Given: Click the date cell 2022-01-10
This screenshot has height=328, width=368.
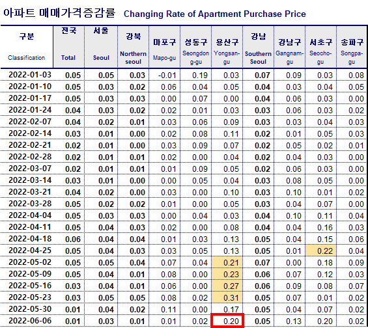Looking at the screenshot, I should pos(30,87).
